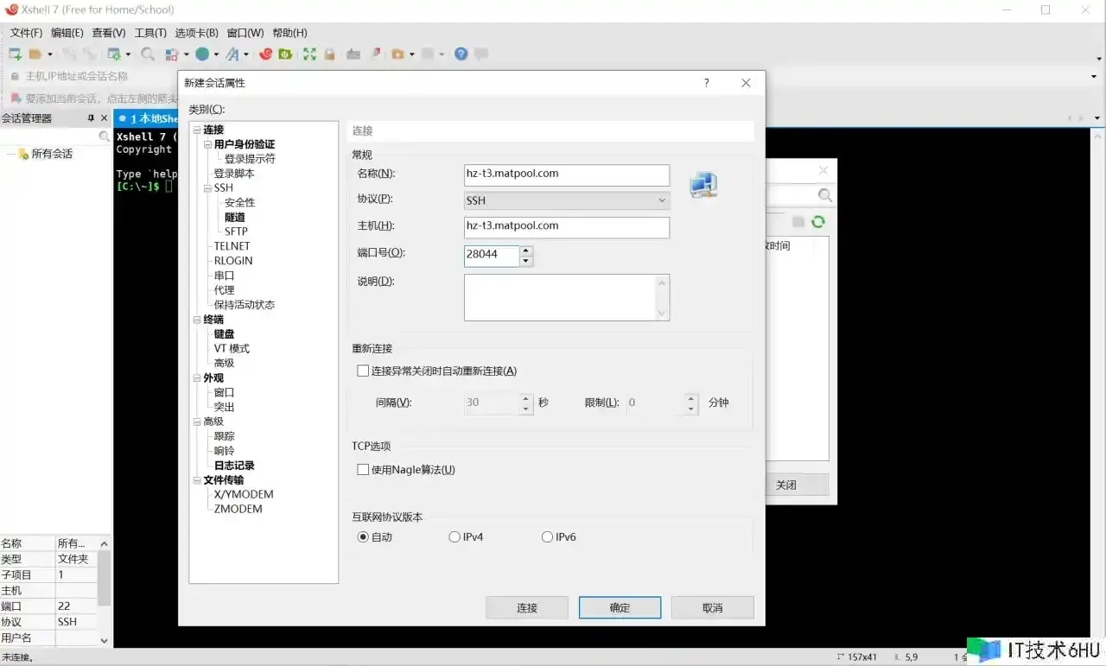Open the protocol SSH dropdown

click(566, 200)
